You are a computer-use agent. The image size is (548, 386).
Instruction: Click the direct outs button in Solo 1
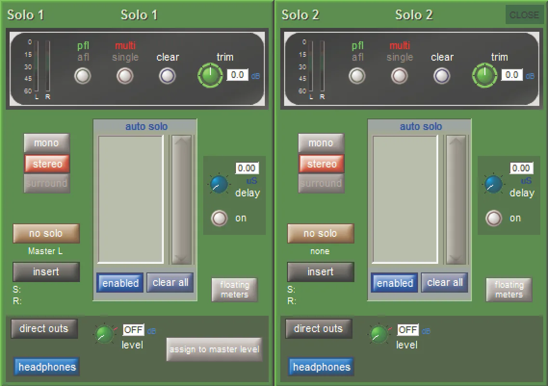44,329
